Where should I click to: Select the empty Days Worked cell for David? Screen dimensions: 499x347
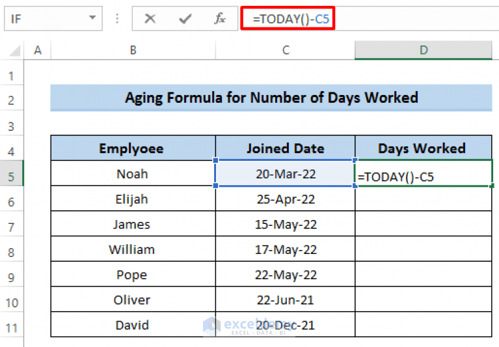[424, 325]
